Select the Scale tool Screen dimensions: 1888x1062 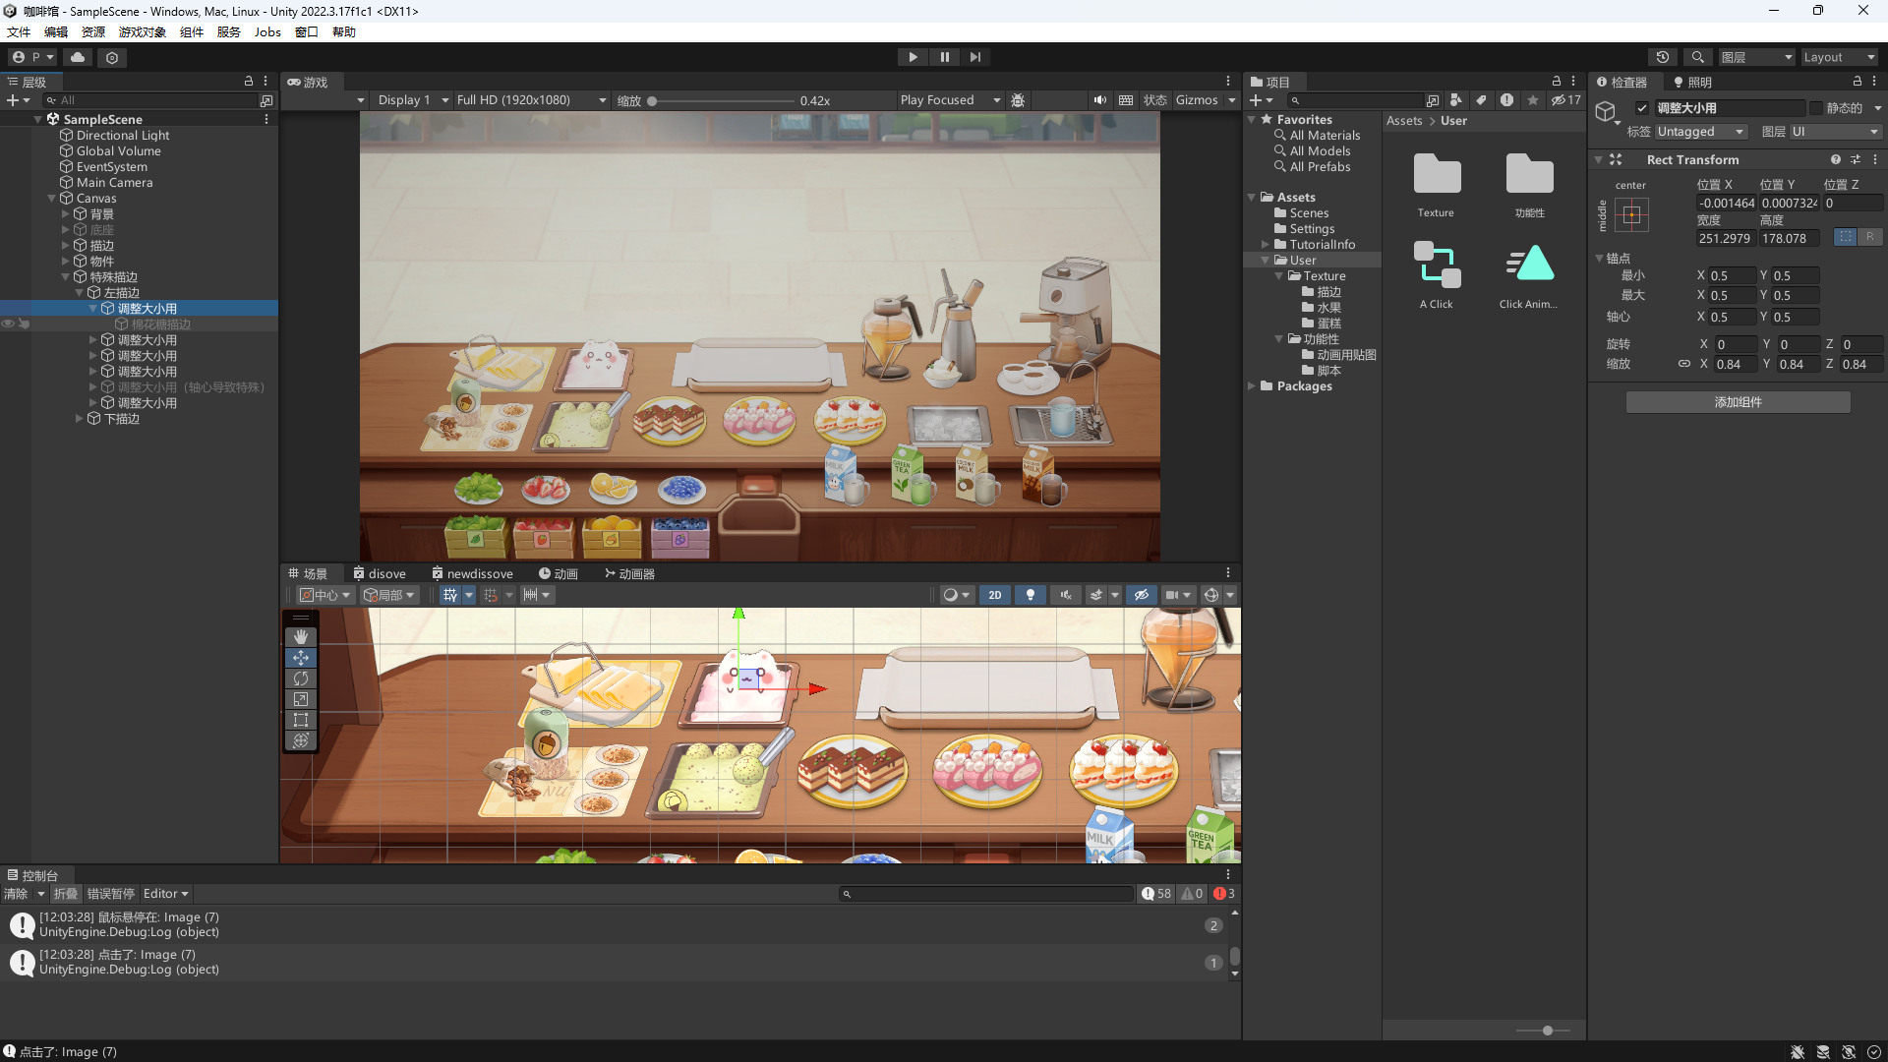point(301,699)
